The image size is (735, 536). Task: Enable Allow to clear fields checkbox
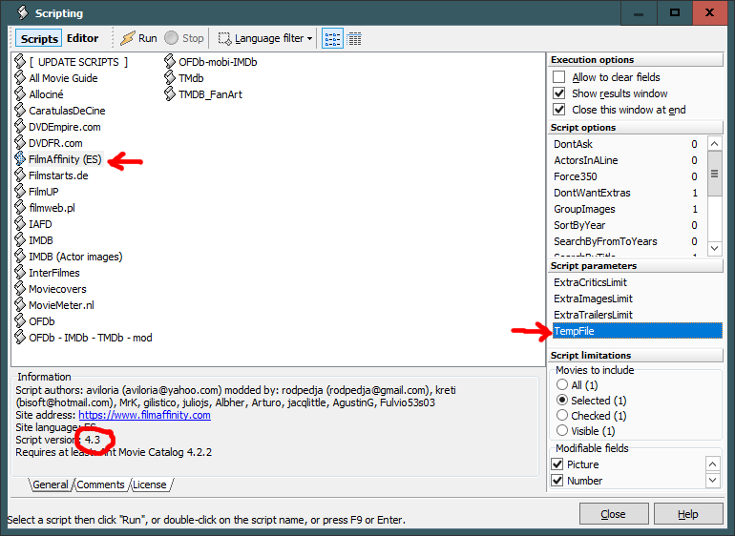click(558, 77)
